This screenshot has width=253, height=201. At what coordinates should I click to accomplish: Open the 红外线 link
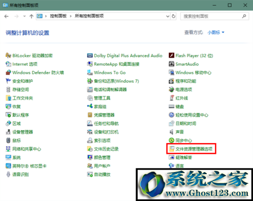182,98
